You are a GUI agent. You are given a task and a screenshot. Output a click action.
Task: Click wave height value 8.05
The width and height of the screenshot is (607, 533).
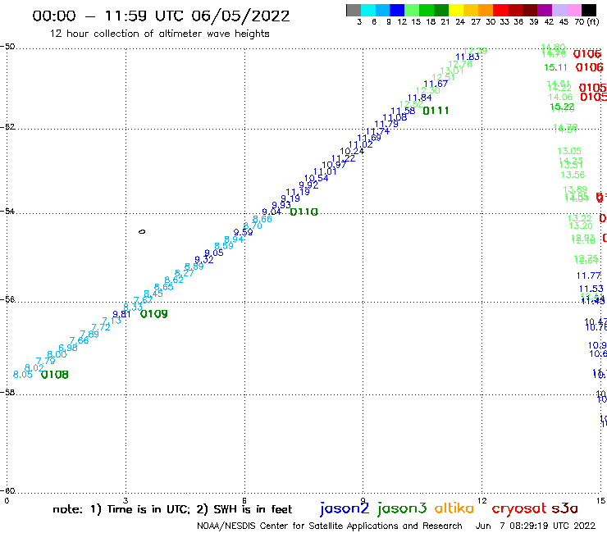[x=22, y=374]
